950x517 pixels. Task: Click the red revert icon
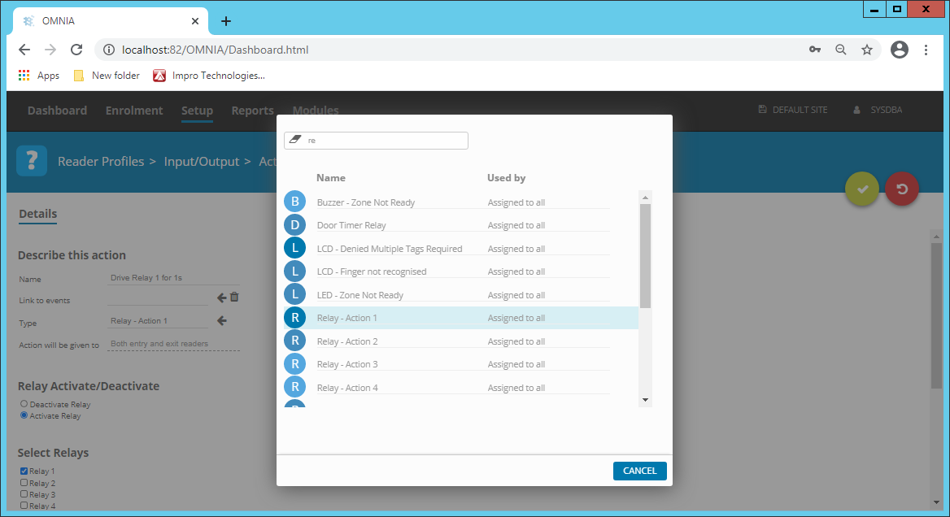[x=901, y=189]
